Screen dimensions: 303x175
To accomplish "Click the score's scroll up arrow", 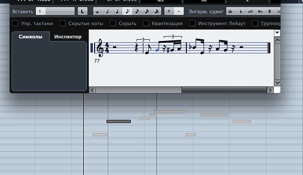I will pyautogui.click(x=277, y=40).
